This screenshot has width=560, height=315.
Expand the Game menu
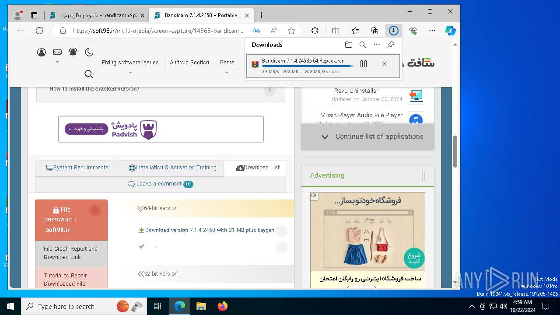227,63
